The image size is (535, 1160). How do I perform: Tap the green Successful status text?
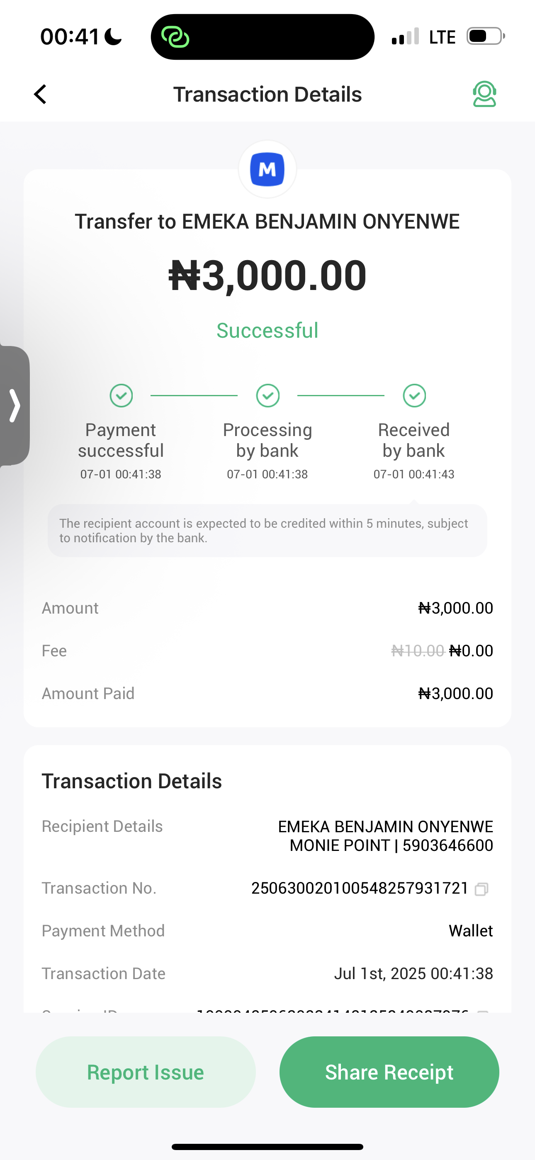pyautogui.click(x=267, y=331)
